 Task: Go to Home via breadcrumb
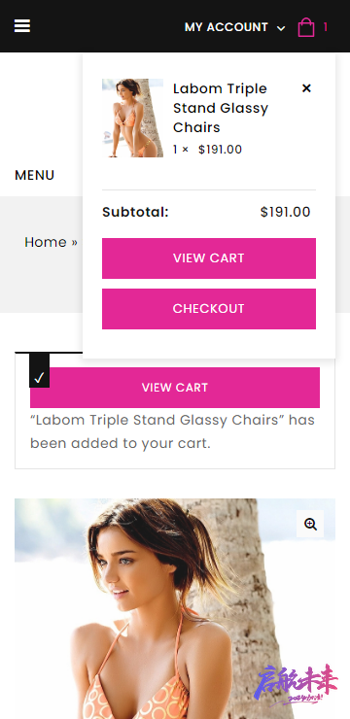[46, 242]
